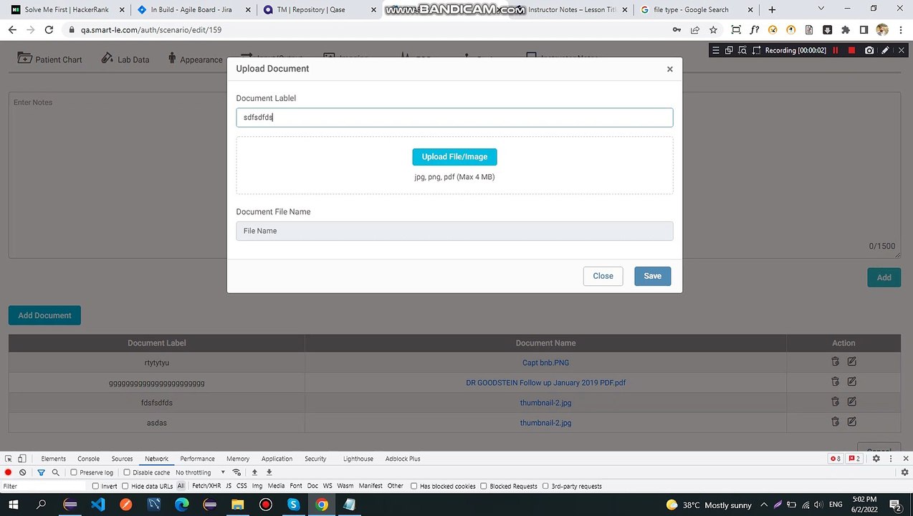Toggle DevTools device toolbar
The image size is (913, 516).
[22, 459]
